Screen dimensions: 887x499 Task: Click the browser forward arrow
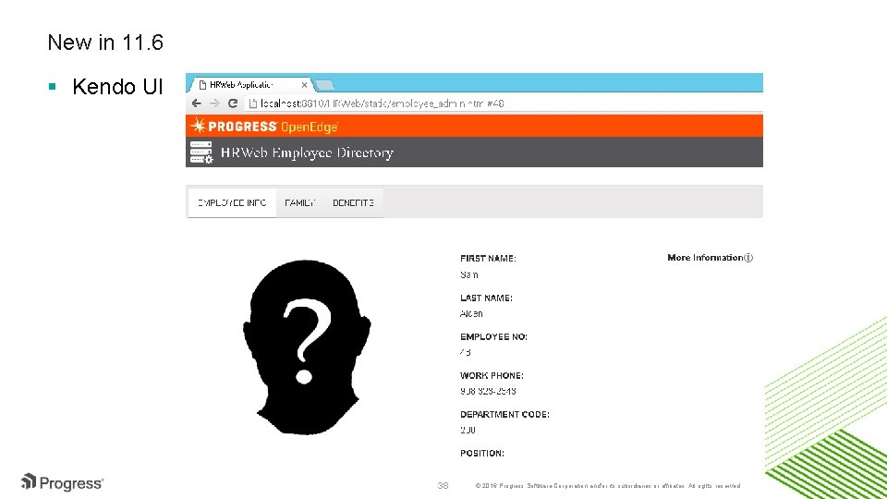214,103
